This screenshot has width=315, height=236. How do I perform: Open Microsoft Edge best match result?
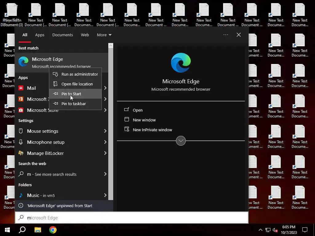pos(62,62)
